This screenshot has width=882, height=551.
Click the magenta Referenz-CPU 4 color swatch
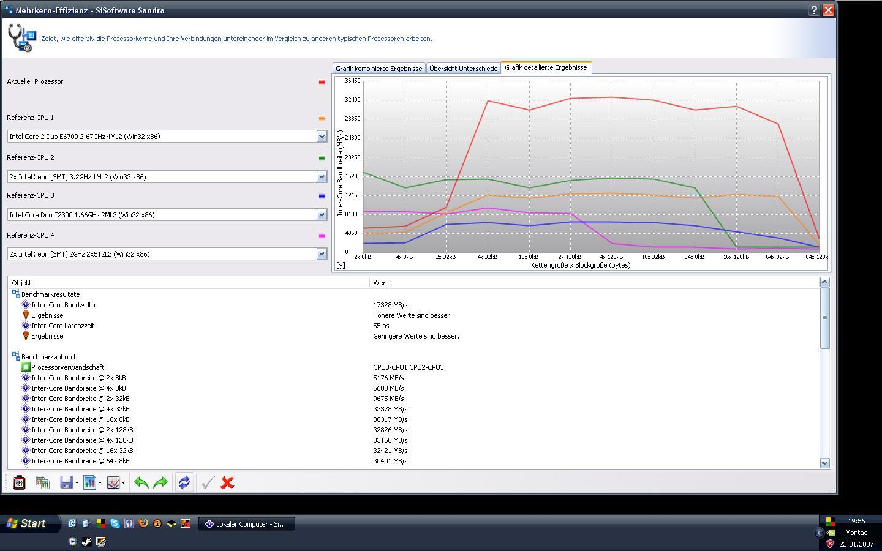(x=322, y=236)
